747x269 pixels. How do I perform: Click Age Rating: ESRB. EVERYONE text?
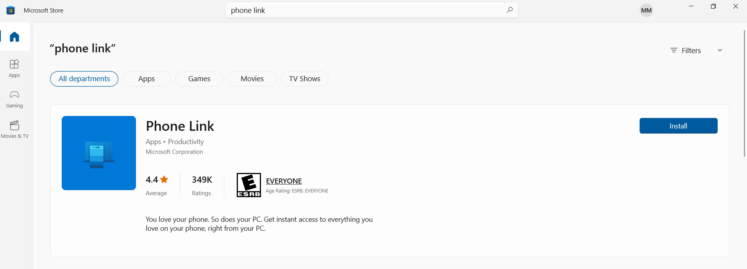point(297,191)
